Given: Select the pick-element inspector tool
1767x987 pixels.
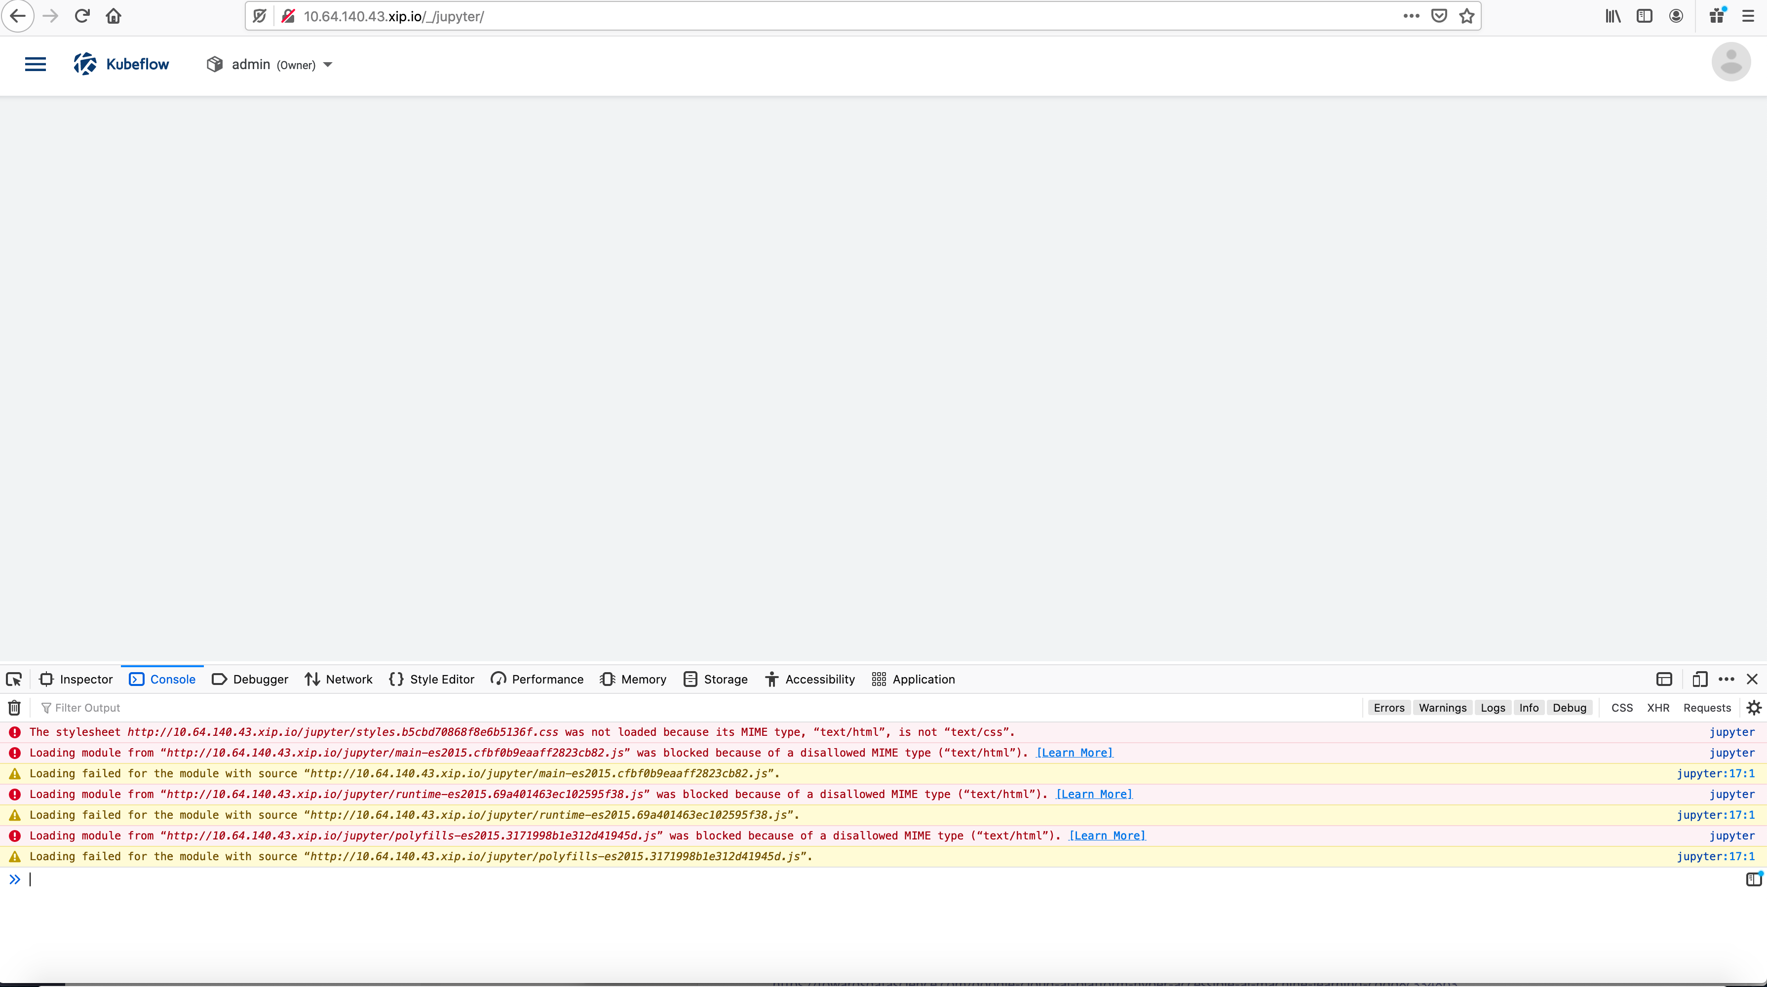Looking at the screenshot, I should coord(14,679).
